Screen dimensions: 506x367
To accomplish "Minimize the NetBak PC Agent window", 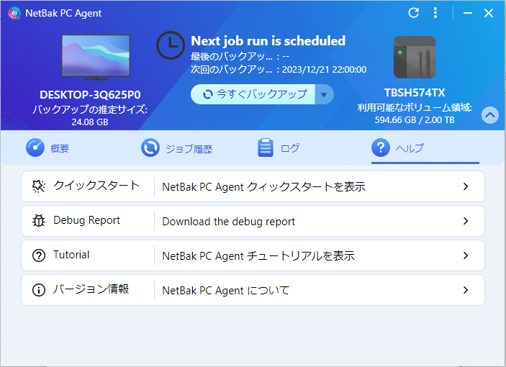I will coord(468,13).
